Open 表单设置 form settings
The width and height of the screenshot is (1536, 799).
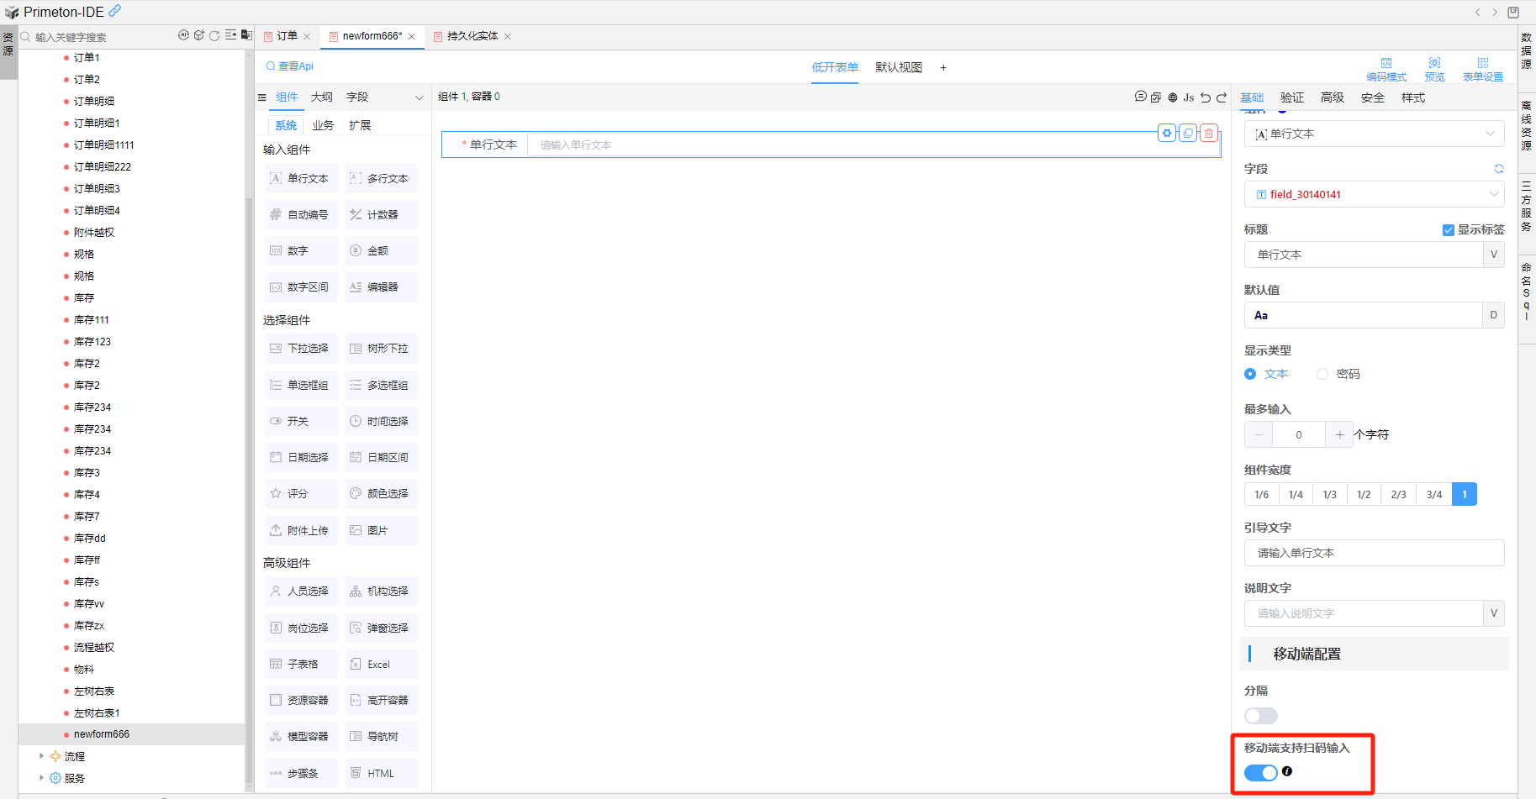(x=1483, y=70)
